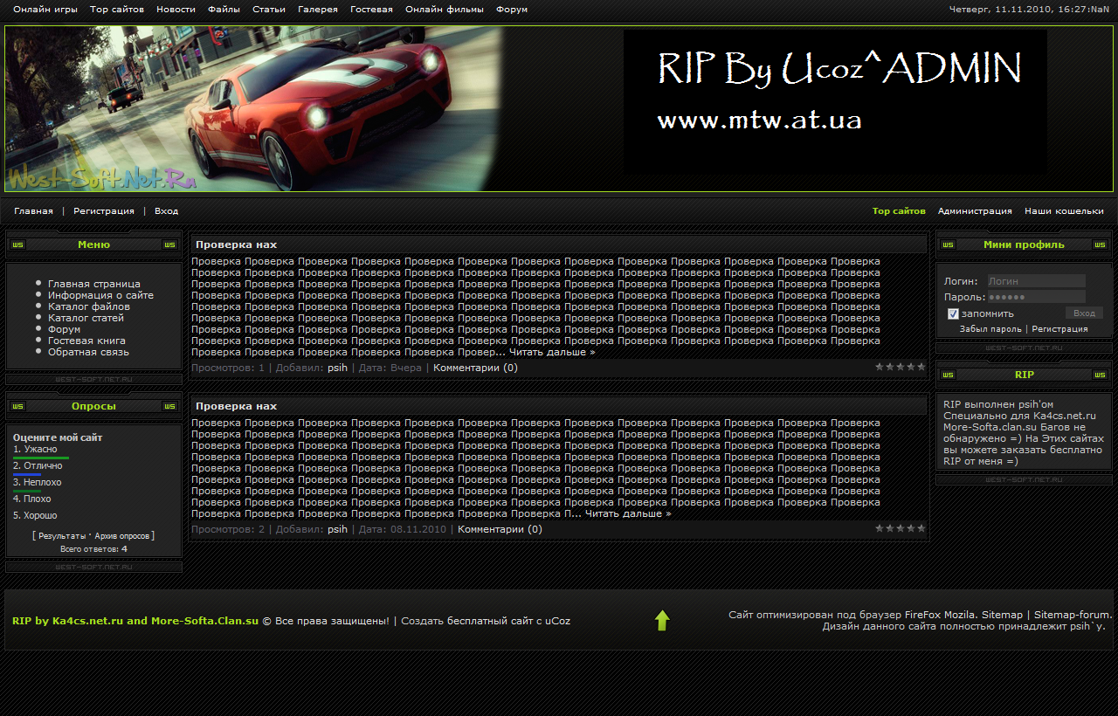This screenshot has height=716, width=1118.
Task: Open Галерея in the top menu
Action: (x=317, y=10)
